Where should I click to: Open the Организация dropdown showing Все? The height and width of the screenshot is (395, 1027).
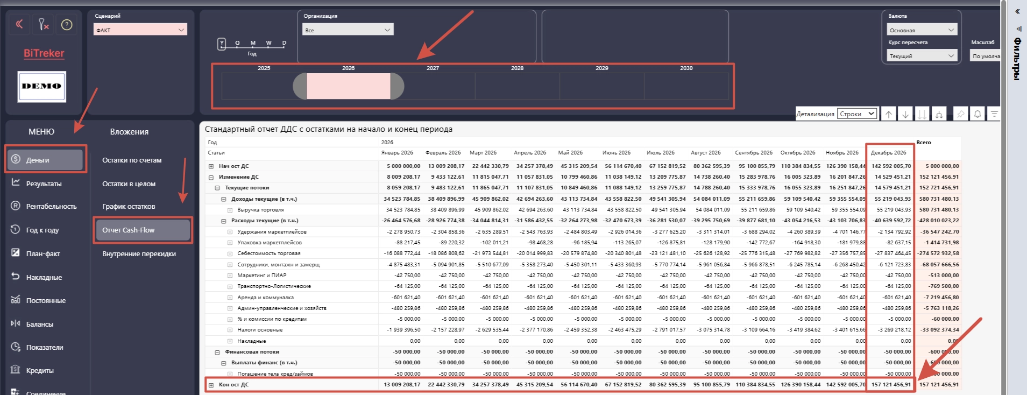(x=348, y=30)
